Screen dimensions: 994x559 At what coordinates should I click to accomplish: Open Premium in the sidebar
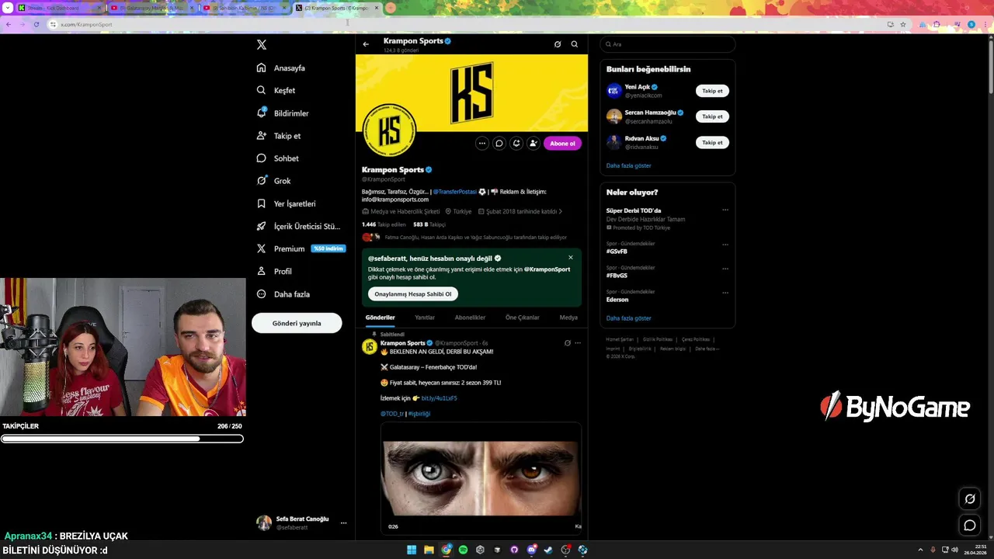(x=301, y=248)
